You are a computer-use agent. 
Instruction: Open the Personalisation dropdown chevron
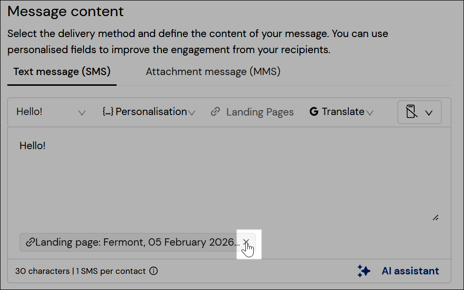(x=192, y=113)
